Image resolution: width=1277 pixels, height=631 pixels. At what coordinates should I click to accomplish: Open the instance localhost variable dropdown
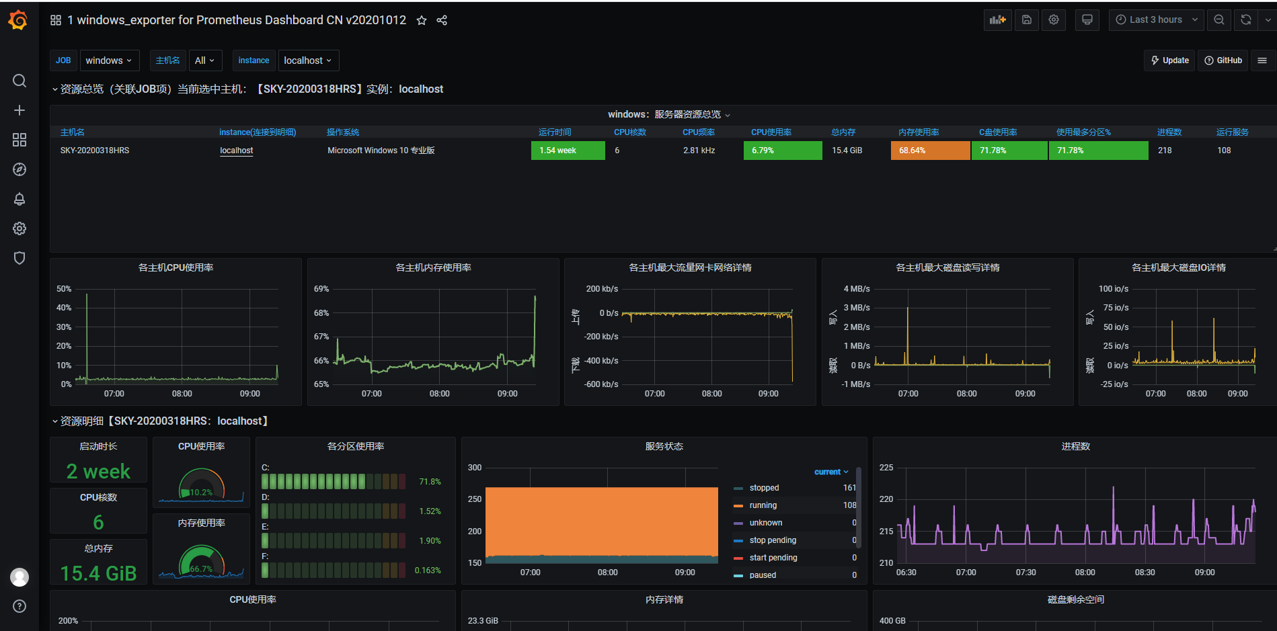point(308,60)
